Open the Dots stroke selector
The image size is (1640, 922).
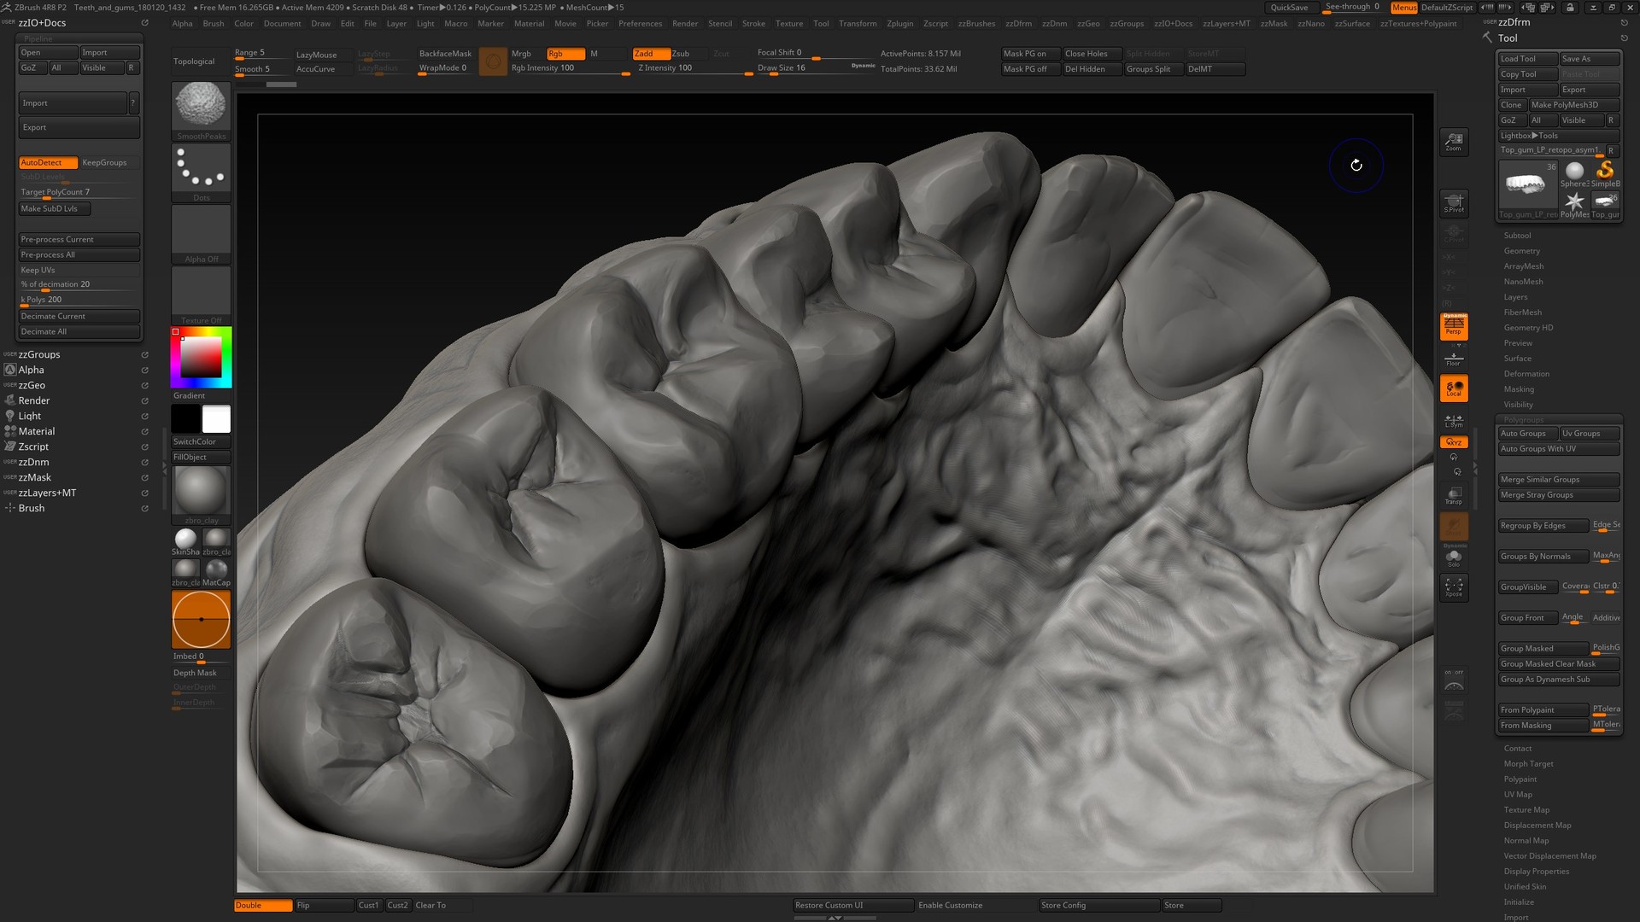[x=201, y=172]
